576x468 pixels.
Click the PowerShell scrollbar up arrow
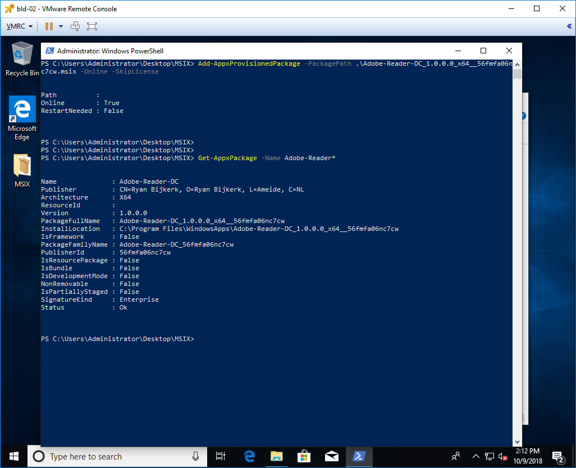(517, 65)
